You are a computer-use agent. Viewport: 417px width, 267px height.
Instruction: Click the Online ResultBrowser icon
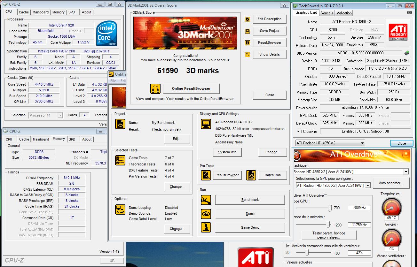[x=155, y=89]
